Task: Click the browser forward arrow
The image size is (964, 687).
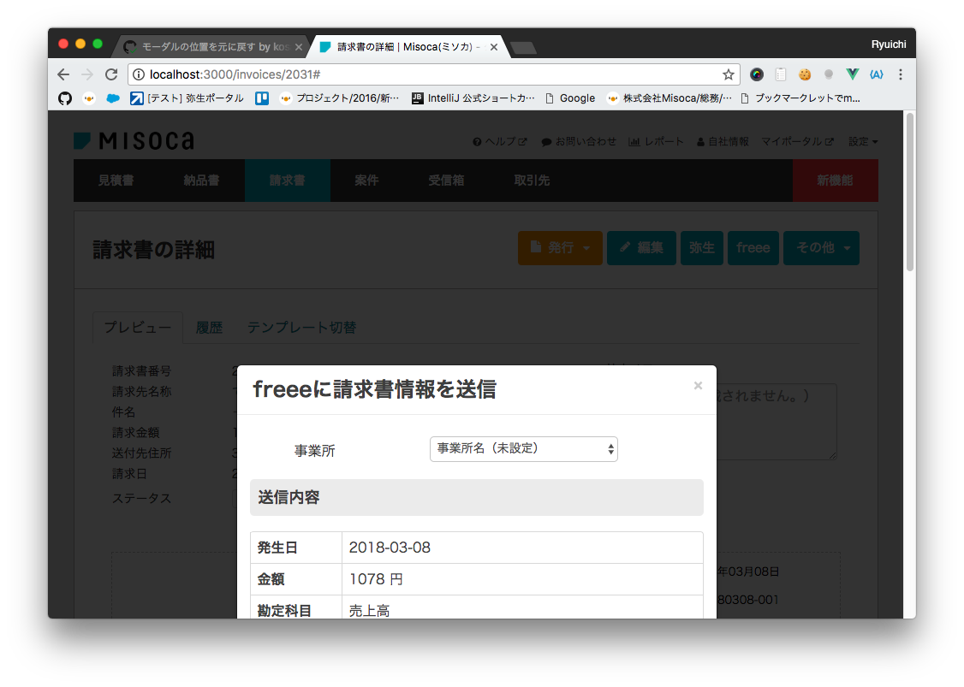Action: pos(87,74)
